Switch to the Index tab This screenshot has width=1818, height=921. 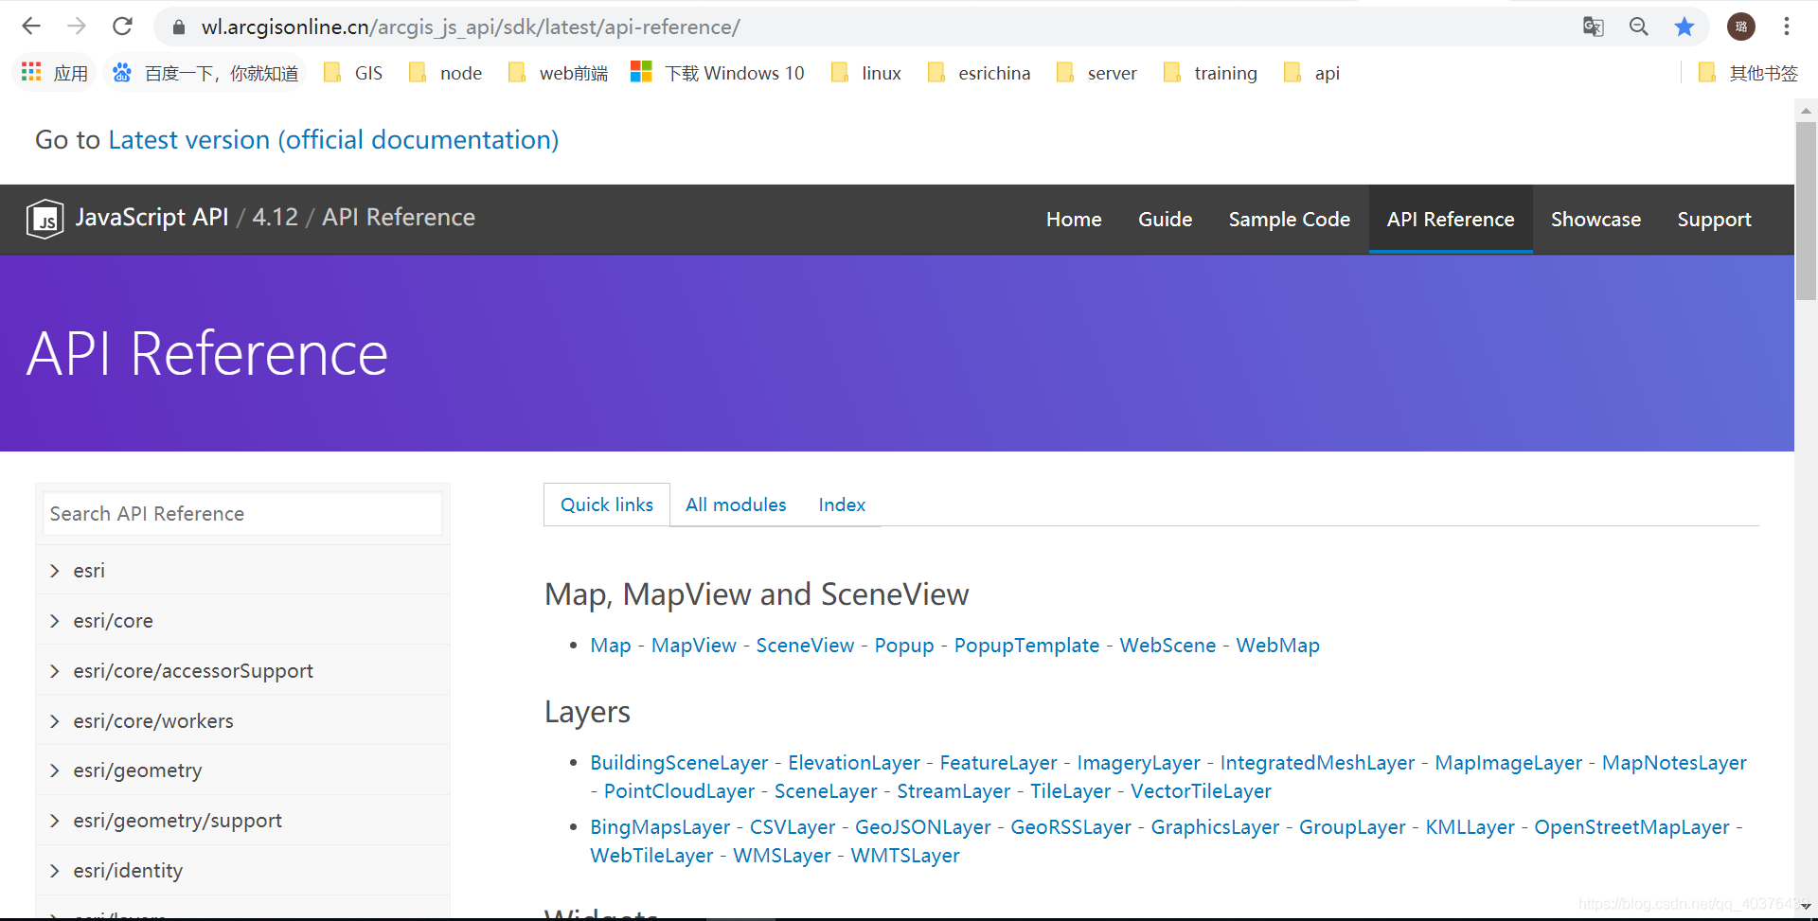pyautogui.click(x=842, y=505)
